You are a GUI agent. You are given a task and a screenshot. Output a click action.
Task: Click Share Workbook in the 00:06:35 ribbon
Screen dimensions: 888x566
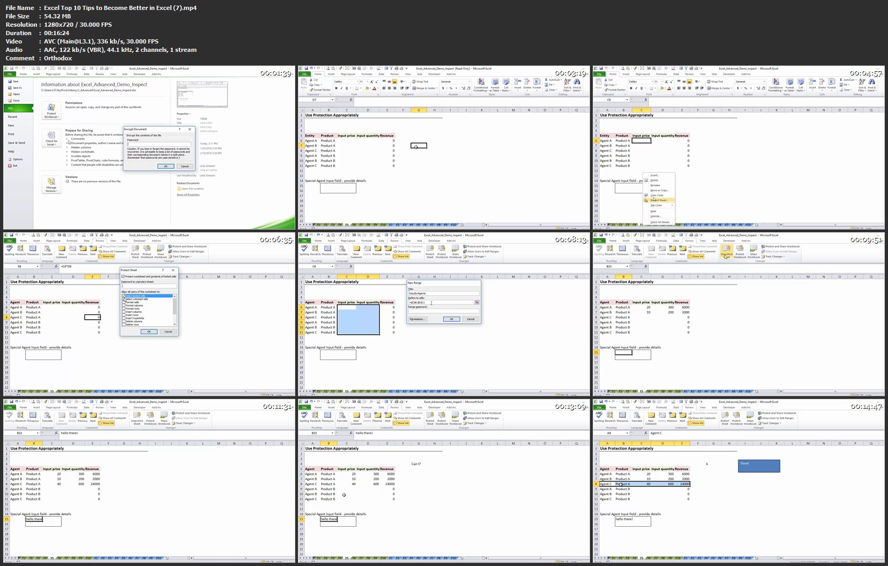161,252
